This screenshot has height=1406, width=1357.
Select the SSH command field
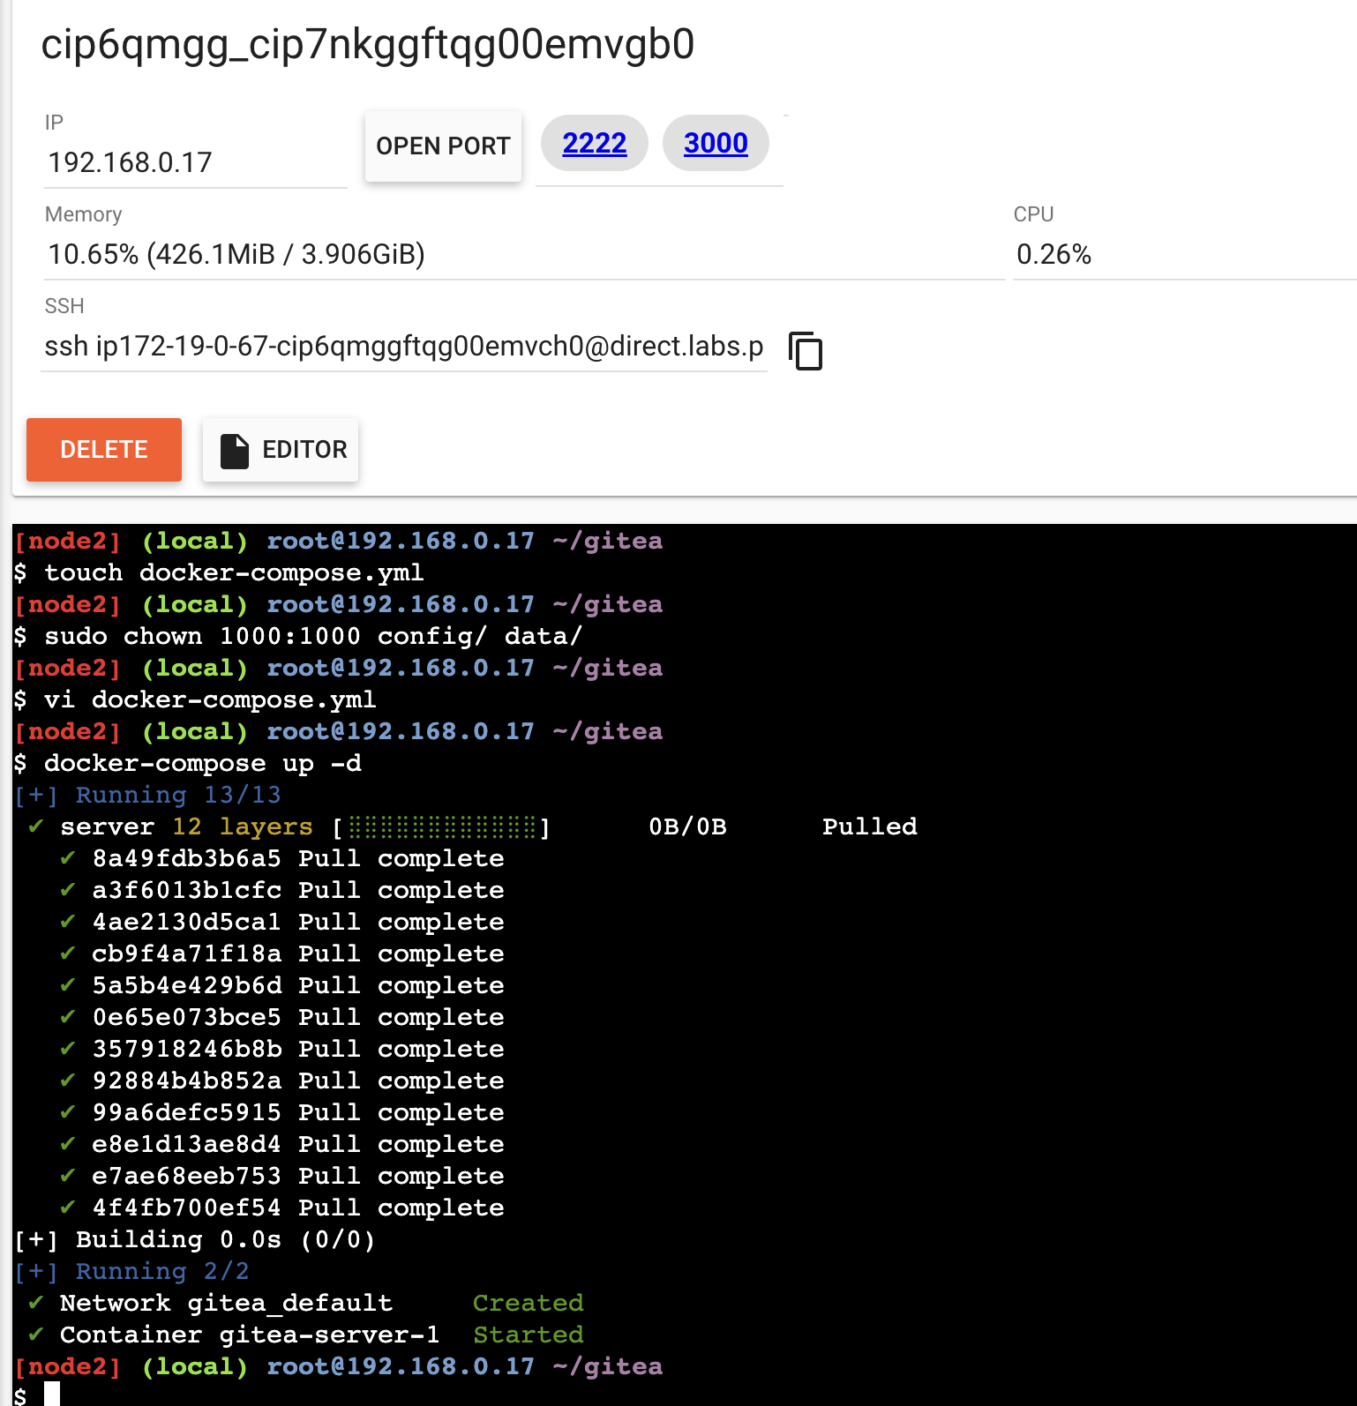(404, 347)
